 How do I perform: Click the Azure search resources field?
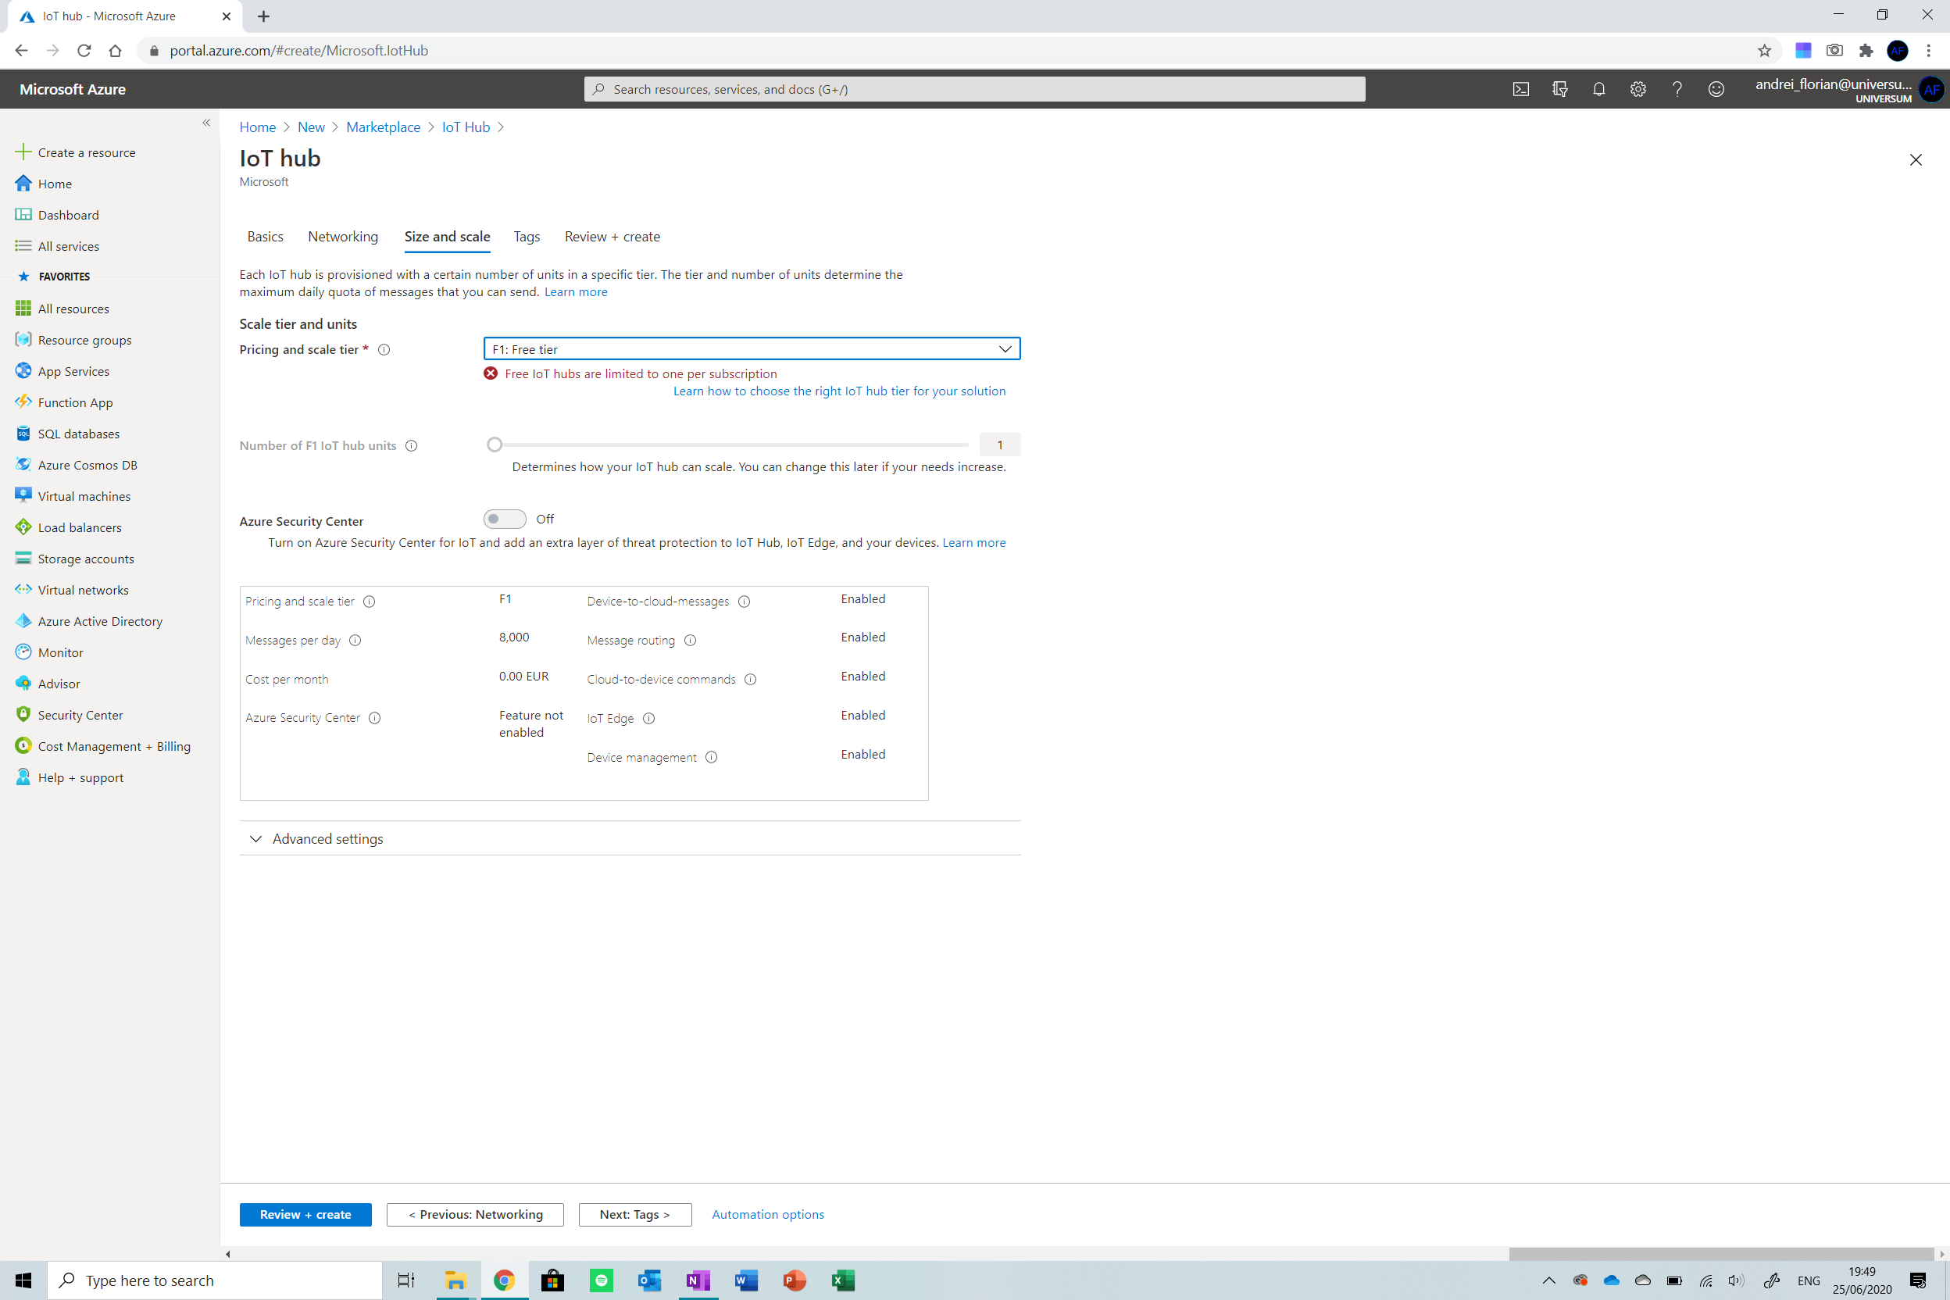point(974,90)
